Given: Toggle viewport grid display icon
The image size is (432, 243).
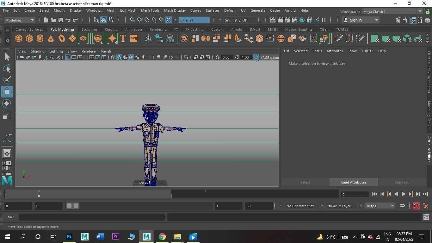Looking at the screenshot, I should 68,57.
